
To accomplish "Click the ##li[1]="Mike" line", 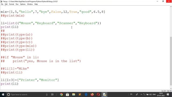I will pyautogui.click(x=15, y=69).
